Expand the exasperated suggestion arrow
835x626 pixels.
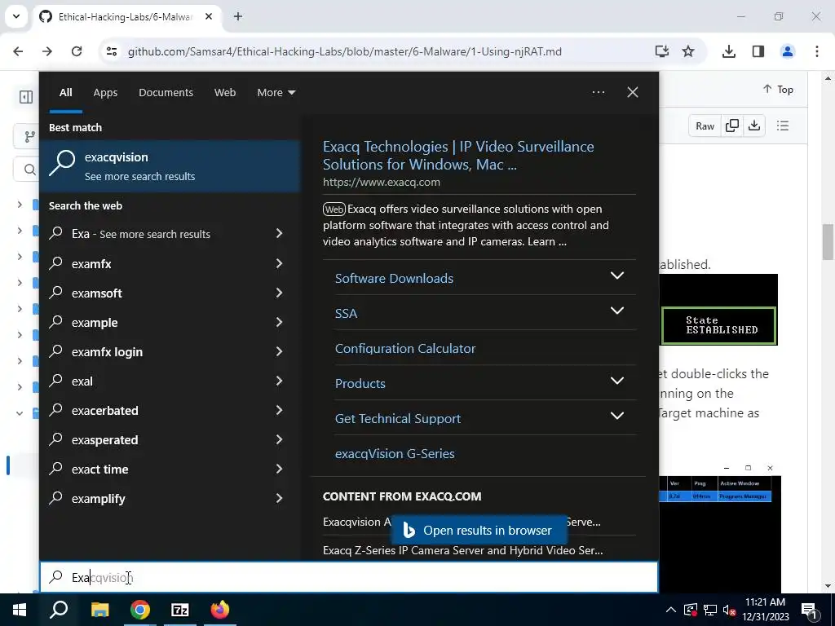279,439
